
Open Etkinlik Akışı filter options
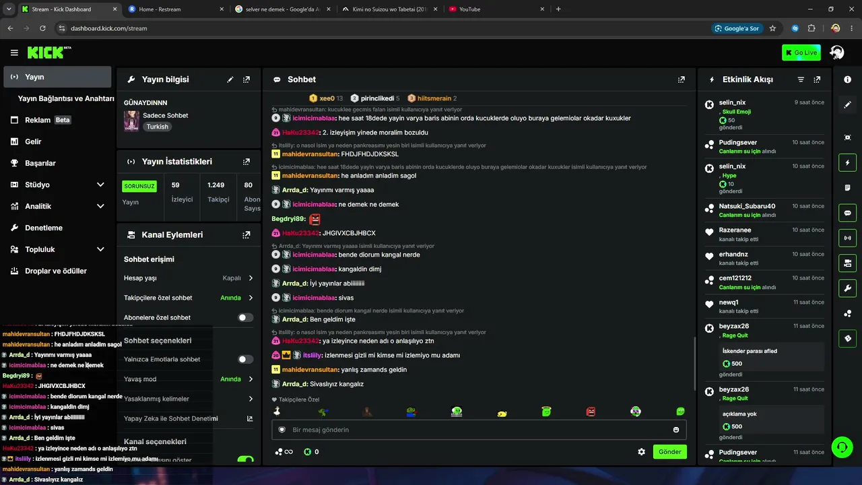[801, 79]
